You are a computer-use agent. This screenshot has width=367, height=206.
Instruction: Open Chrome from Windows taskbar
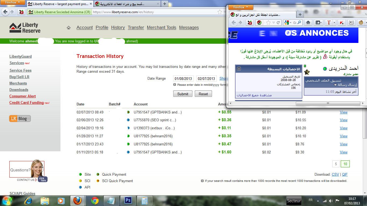[x=95, y=201]
